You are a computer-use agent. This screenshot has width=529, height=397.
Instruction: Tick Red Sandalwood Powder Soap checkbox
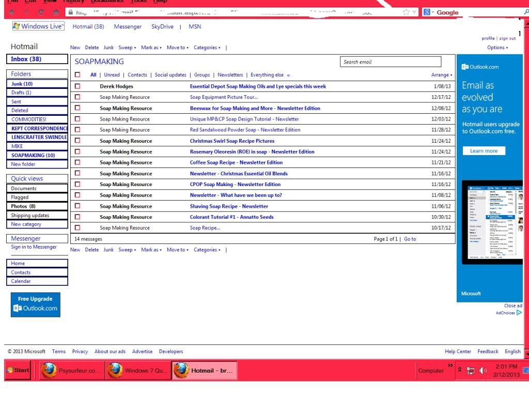77,130
